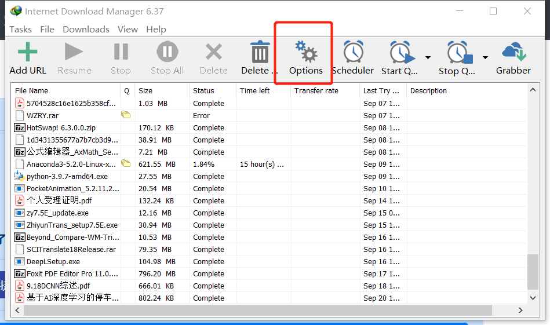Screen dimensions: 550x325
Task: Click the Stop All toolbar icon
Action: tap(167, 52)
